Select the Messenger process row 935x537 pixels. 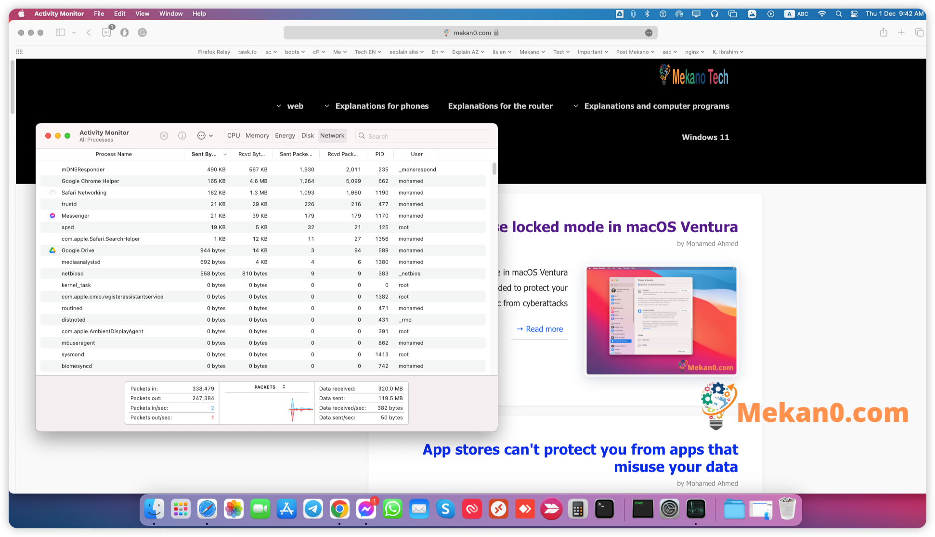tap(263, 216)
